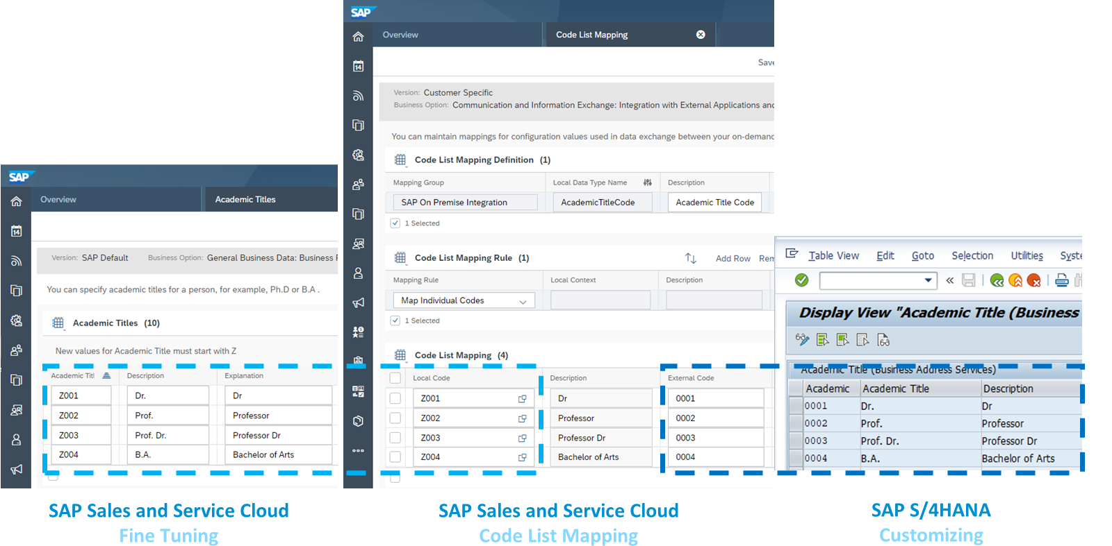Open the feed icon in the Fine Tuning sidebar
1112x546 pixels.
coord(16,261)
